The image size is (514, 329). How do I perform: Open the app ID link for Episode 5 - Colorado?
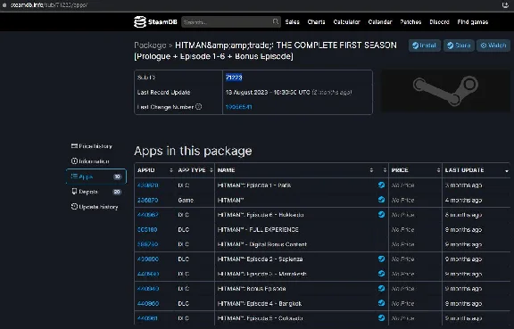148,318
